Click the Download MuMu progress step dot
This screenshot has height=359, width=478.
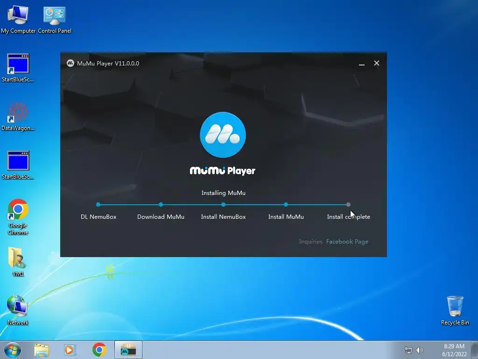(161, 205)
